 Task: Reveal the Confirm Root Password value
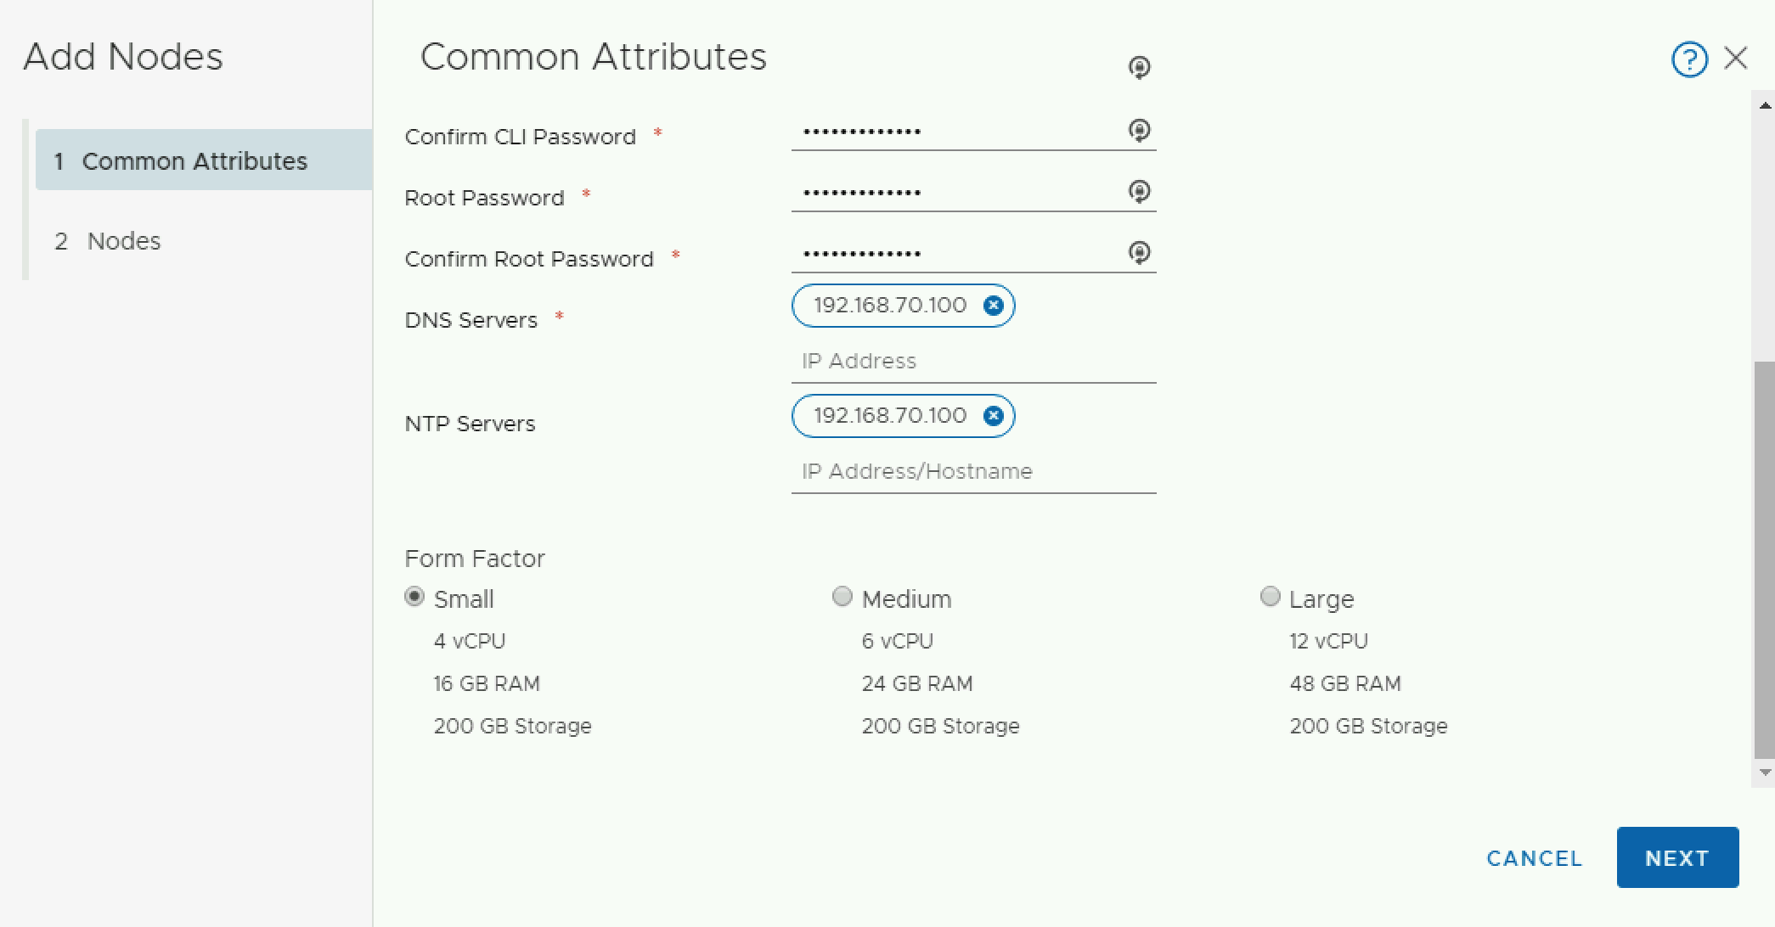pos(1139,253)
